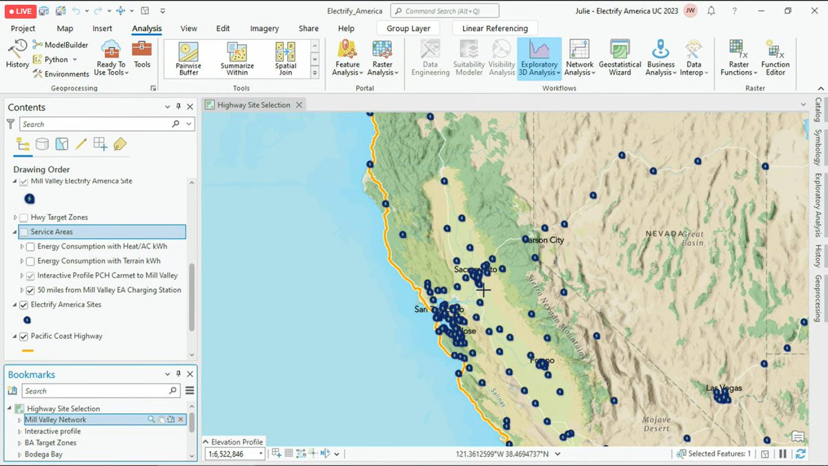
Task: Open the map scale dropdown
Action: tap(261, 454)
